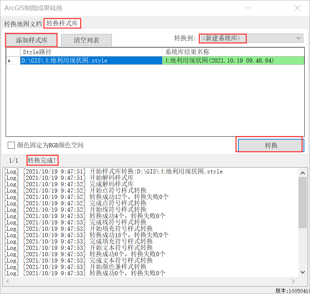Click the log vertical scrollbar thumb

[x=303, y=203]
